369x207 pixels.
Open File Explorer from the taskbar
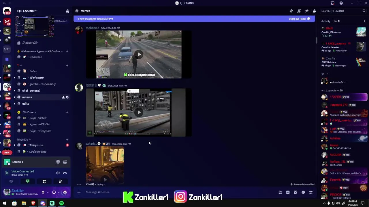point(24,203)
